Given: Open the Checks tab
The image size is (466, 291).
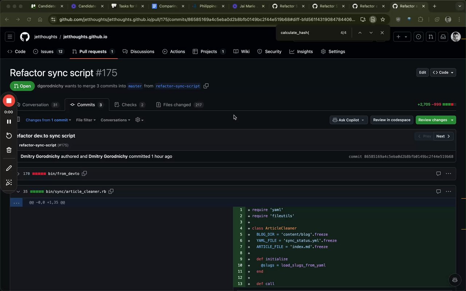Looking at the screenshot, I should pyautogui.click(x=129, y=105).
